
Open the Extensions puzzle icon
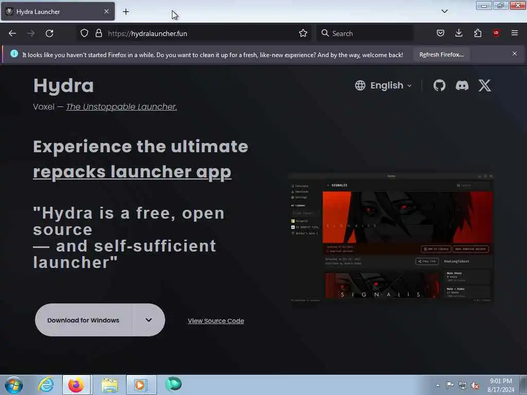(478, 33)
